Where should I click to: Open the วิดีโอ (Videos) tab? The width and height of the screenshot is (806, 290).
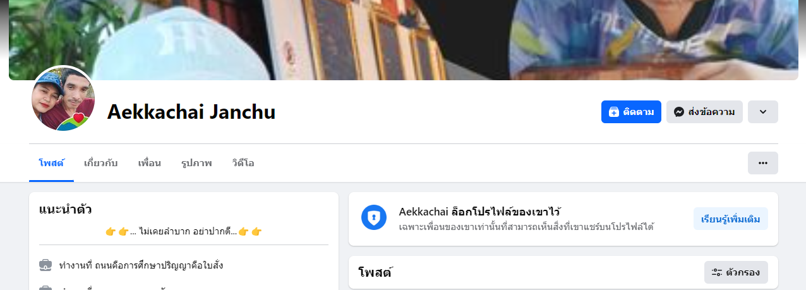(243, 163)
